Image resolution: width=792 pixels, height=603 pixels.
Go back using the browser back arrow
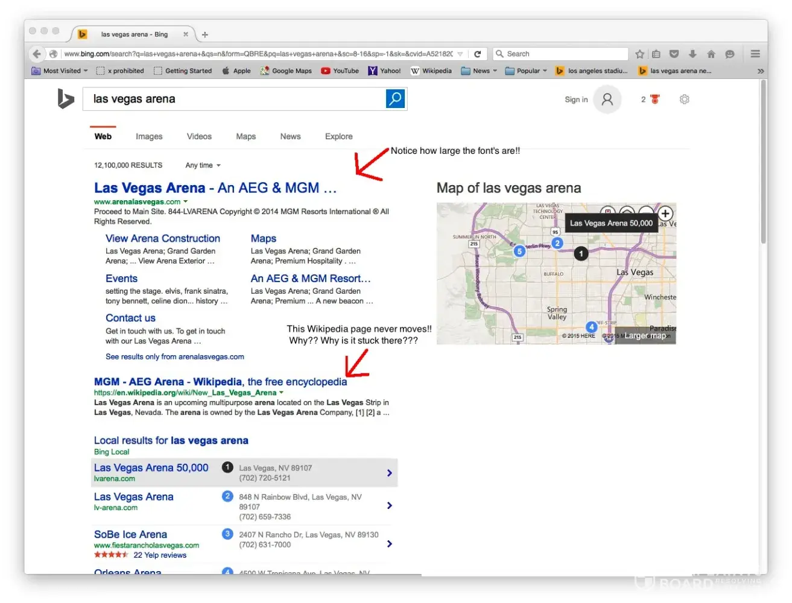pos(37,54)
